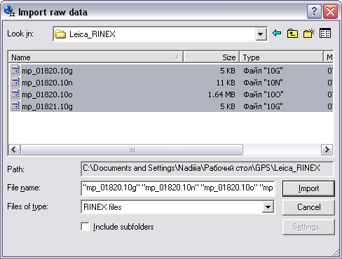The height and width of the screenshot is (259, 342).
Task: Sort by the Type column header
Action: click(282, 57)
